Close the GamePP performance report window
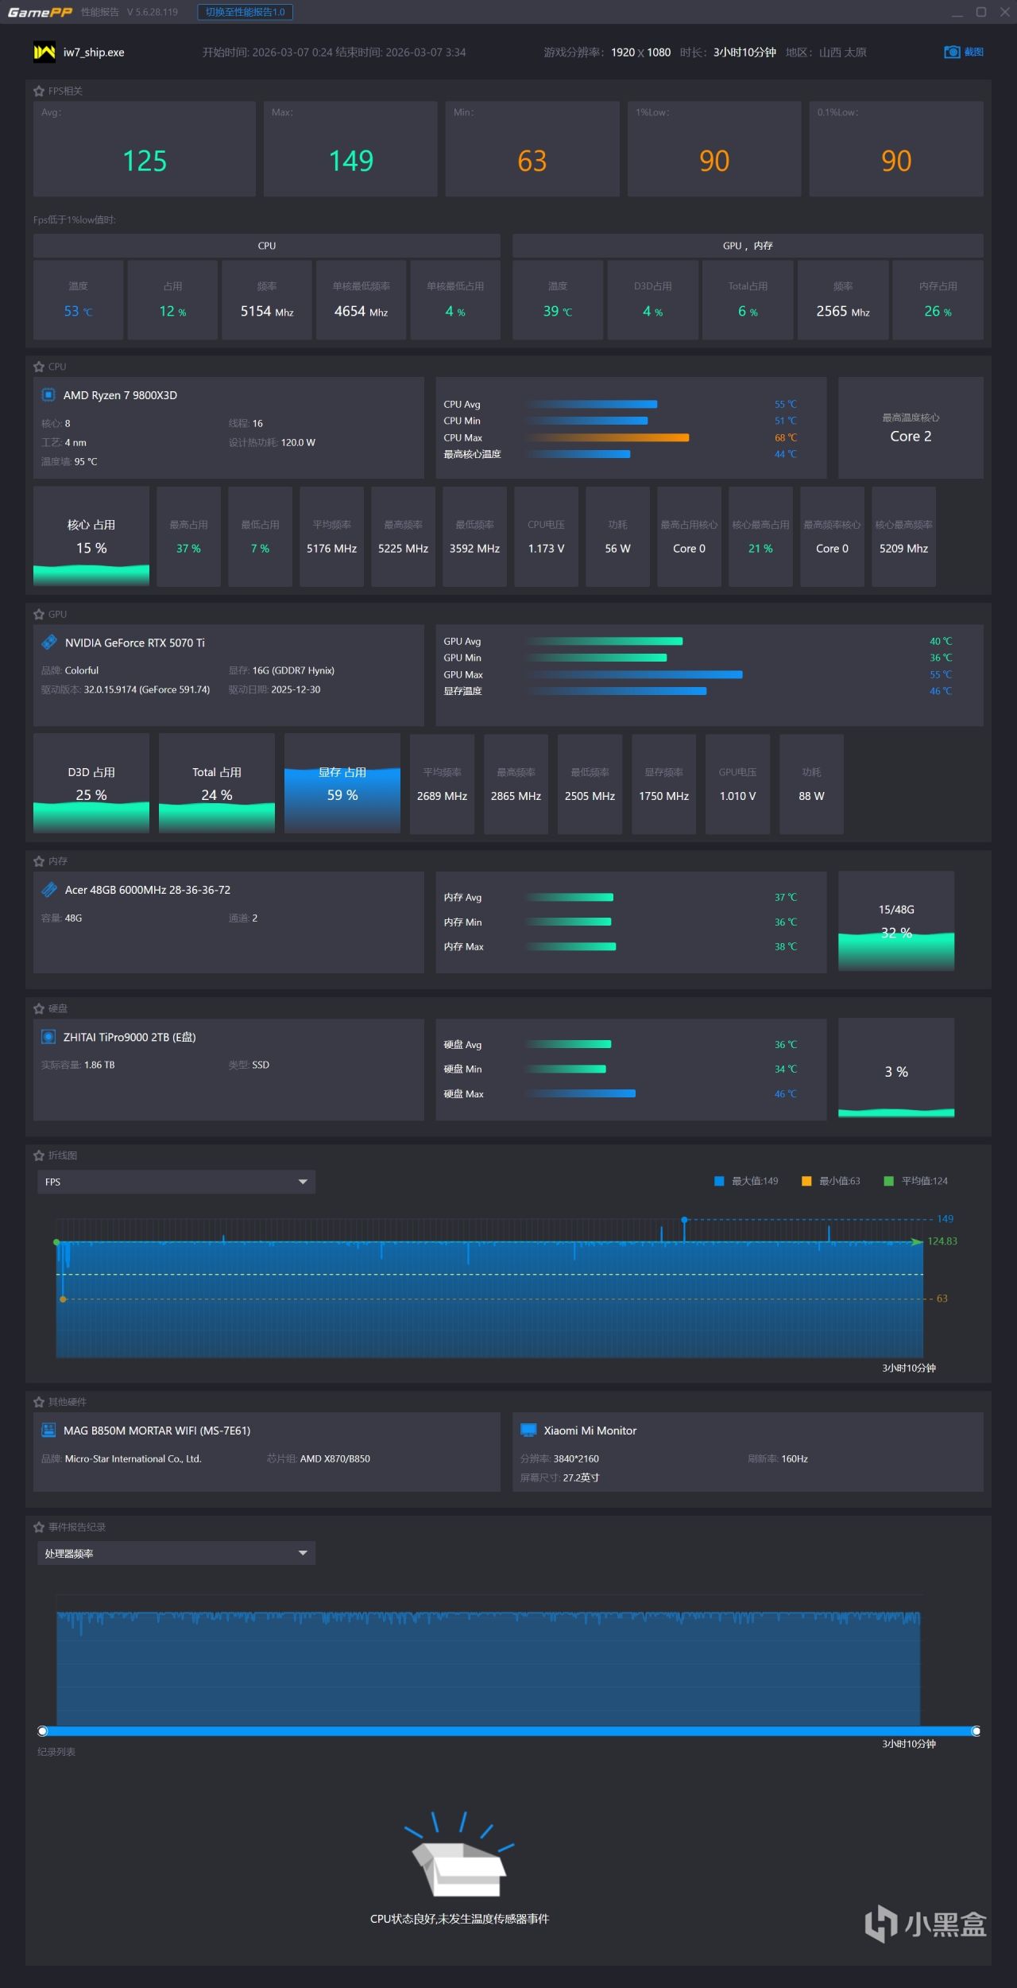This screenshot has height=1988, width=1017. [1004, 12]
